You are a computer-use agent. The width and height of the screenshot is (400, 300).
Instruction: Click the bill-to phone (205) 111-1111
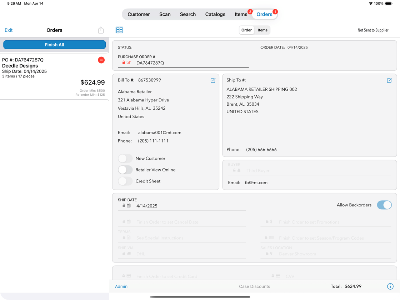click(x=153, y=141)
